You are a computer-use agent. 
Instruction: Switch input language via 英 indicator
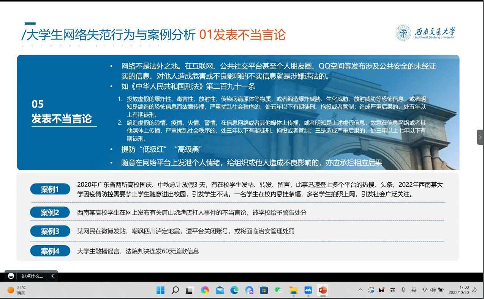pos(414,290)
